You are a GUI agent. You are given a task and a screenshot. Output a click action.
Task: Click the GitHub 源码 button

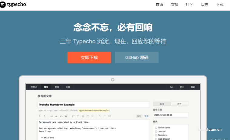(x=137, y=57)
